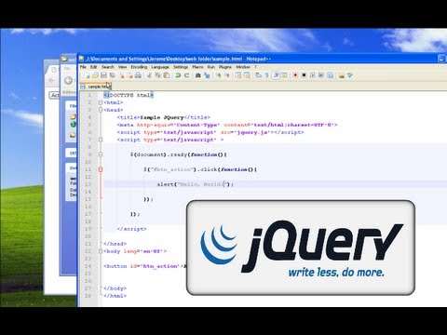Click the button id='btn_action' line 24 code
This screenshot has height=335, width=447.
[145, 266]
